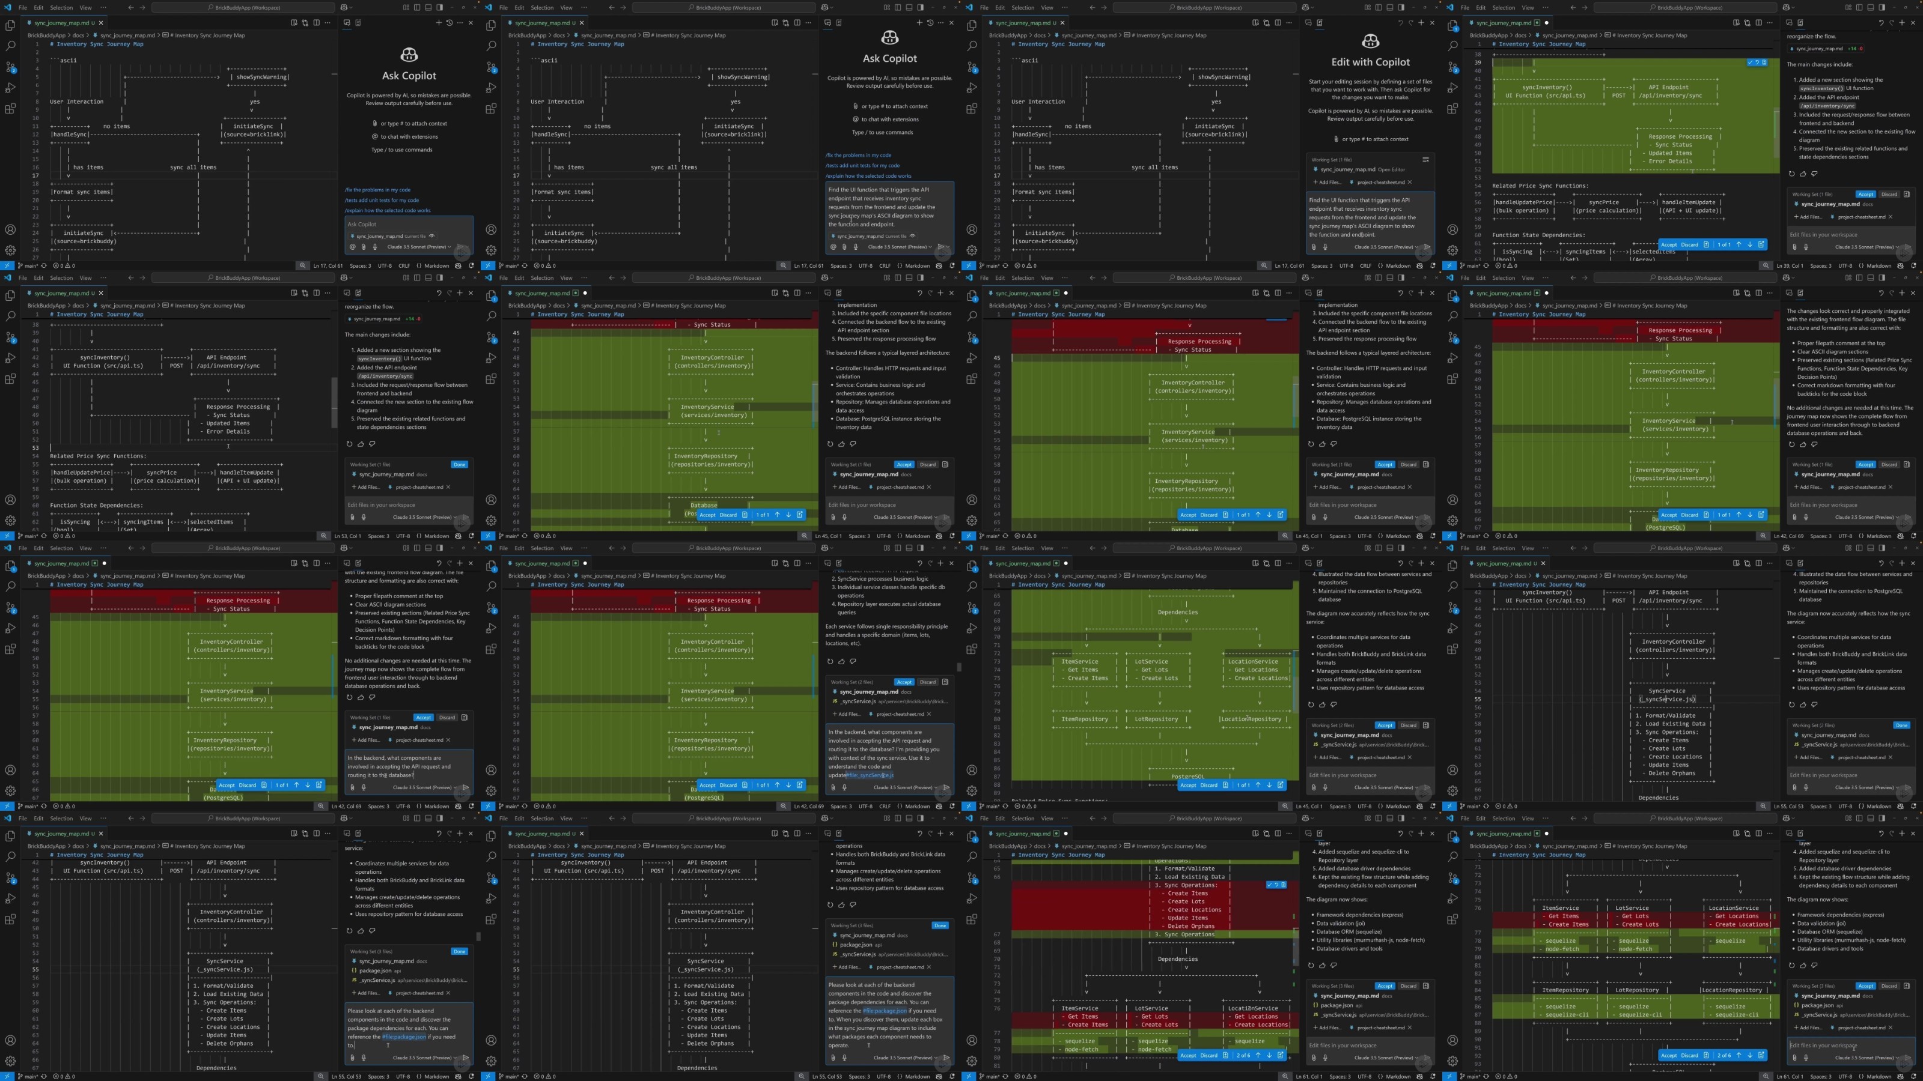Toggle current file eye under typed Find the UI function prompt in Ask Copilot
1923x1081 pixels.
pyautogui.click(x=912, y=236)
